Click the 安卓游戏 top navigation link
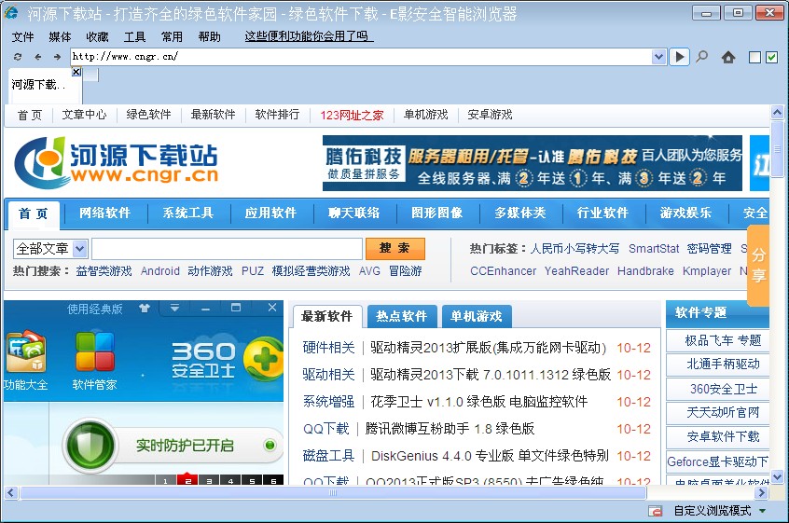The height and width of the screenshot is (523, 789). click(x=491, y=115)
